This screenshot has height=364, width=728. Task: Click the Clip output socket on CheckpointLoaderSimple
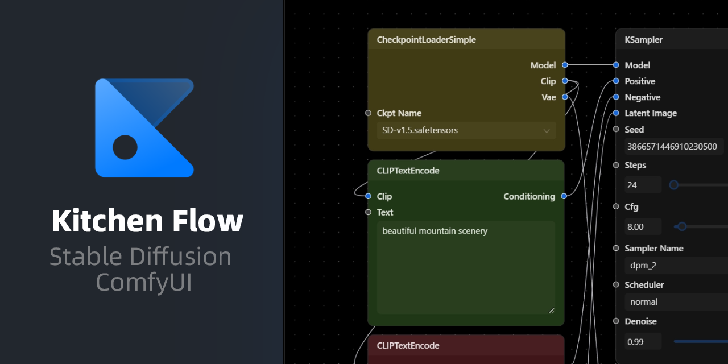pyautogui.click(x=564, y=81)
